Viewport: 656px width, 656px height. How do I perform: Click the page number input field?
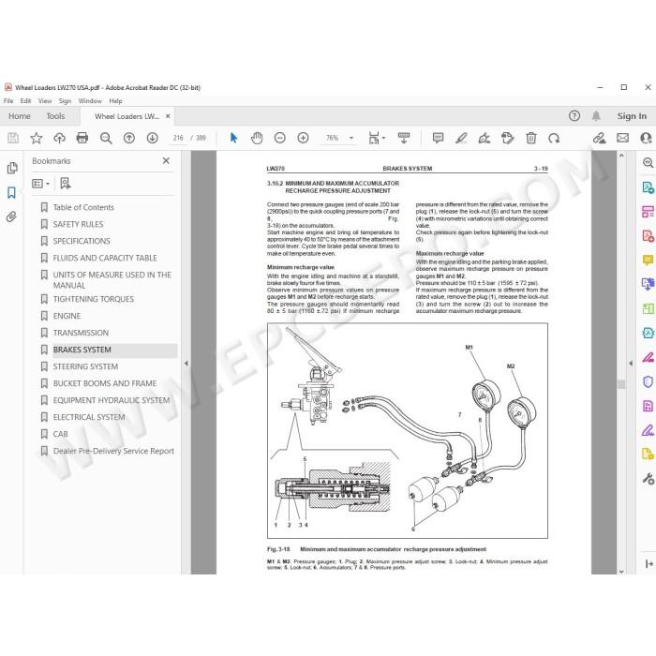tap(178, 138)
